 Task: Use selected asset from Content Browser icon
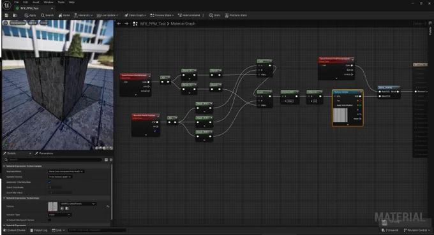point(62,208)
